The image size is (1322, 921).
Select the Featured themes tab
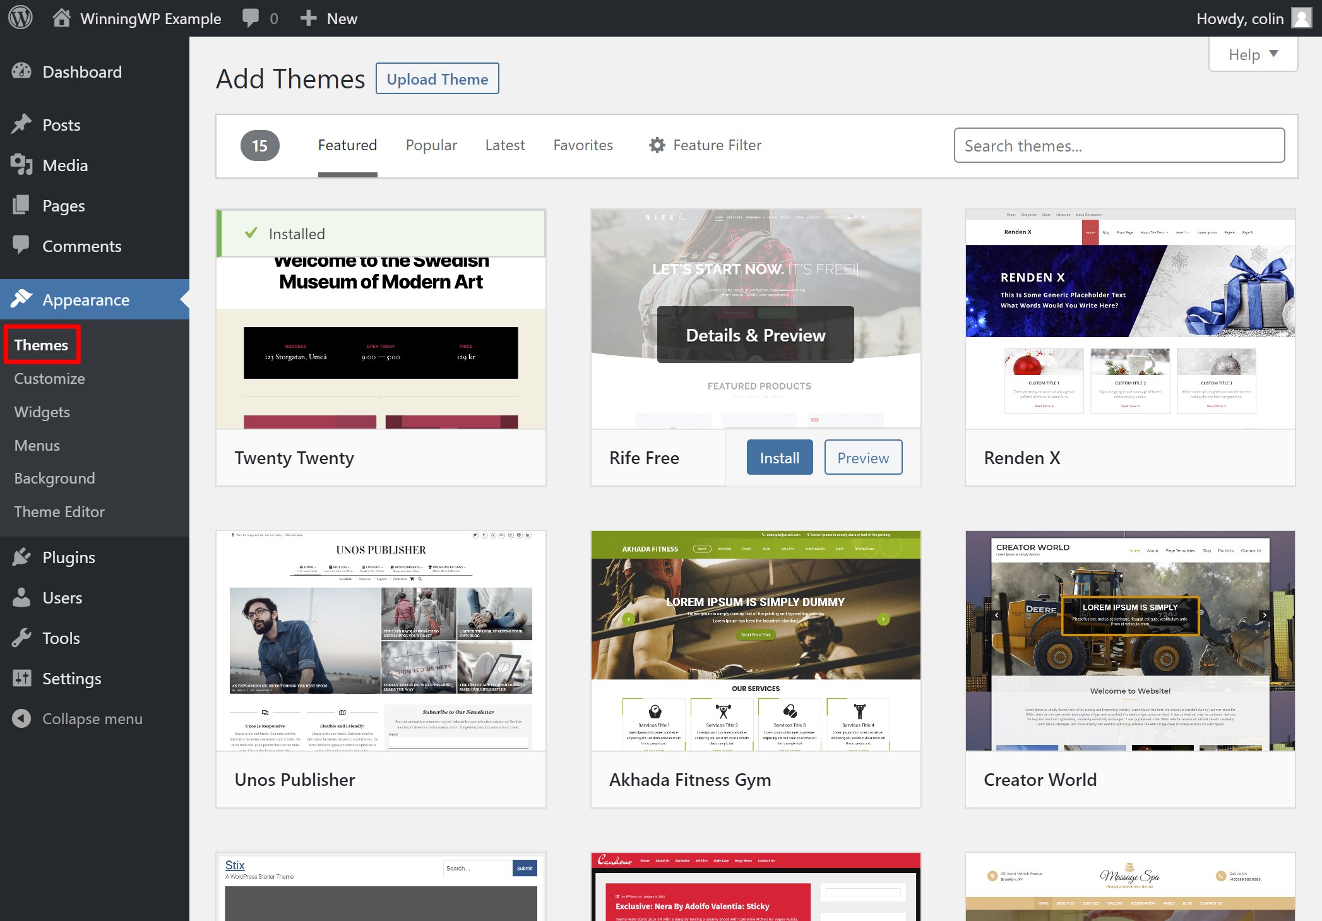coord(348,145)
